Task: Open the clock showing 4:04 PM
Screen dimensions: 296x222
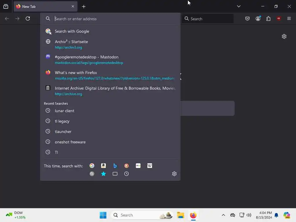Action: click(264, 215)
